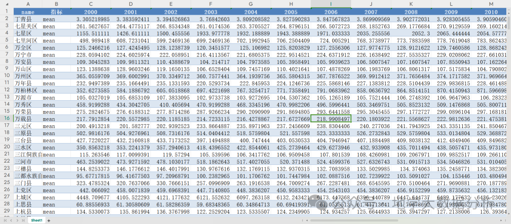The width and height of the screenshot is (511, 224).
Task: Click the '指标' header cell
Action: pyautogui.click(x=56, y=12)
